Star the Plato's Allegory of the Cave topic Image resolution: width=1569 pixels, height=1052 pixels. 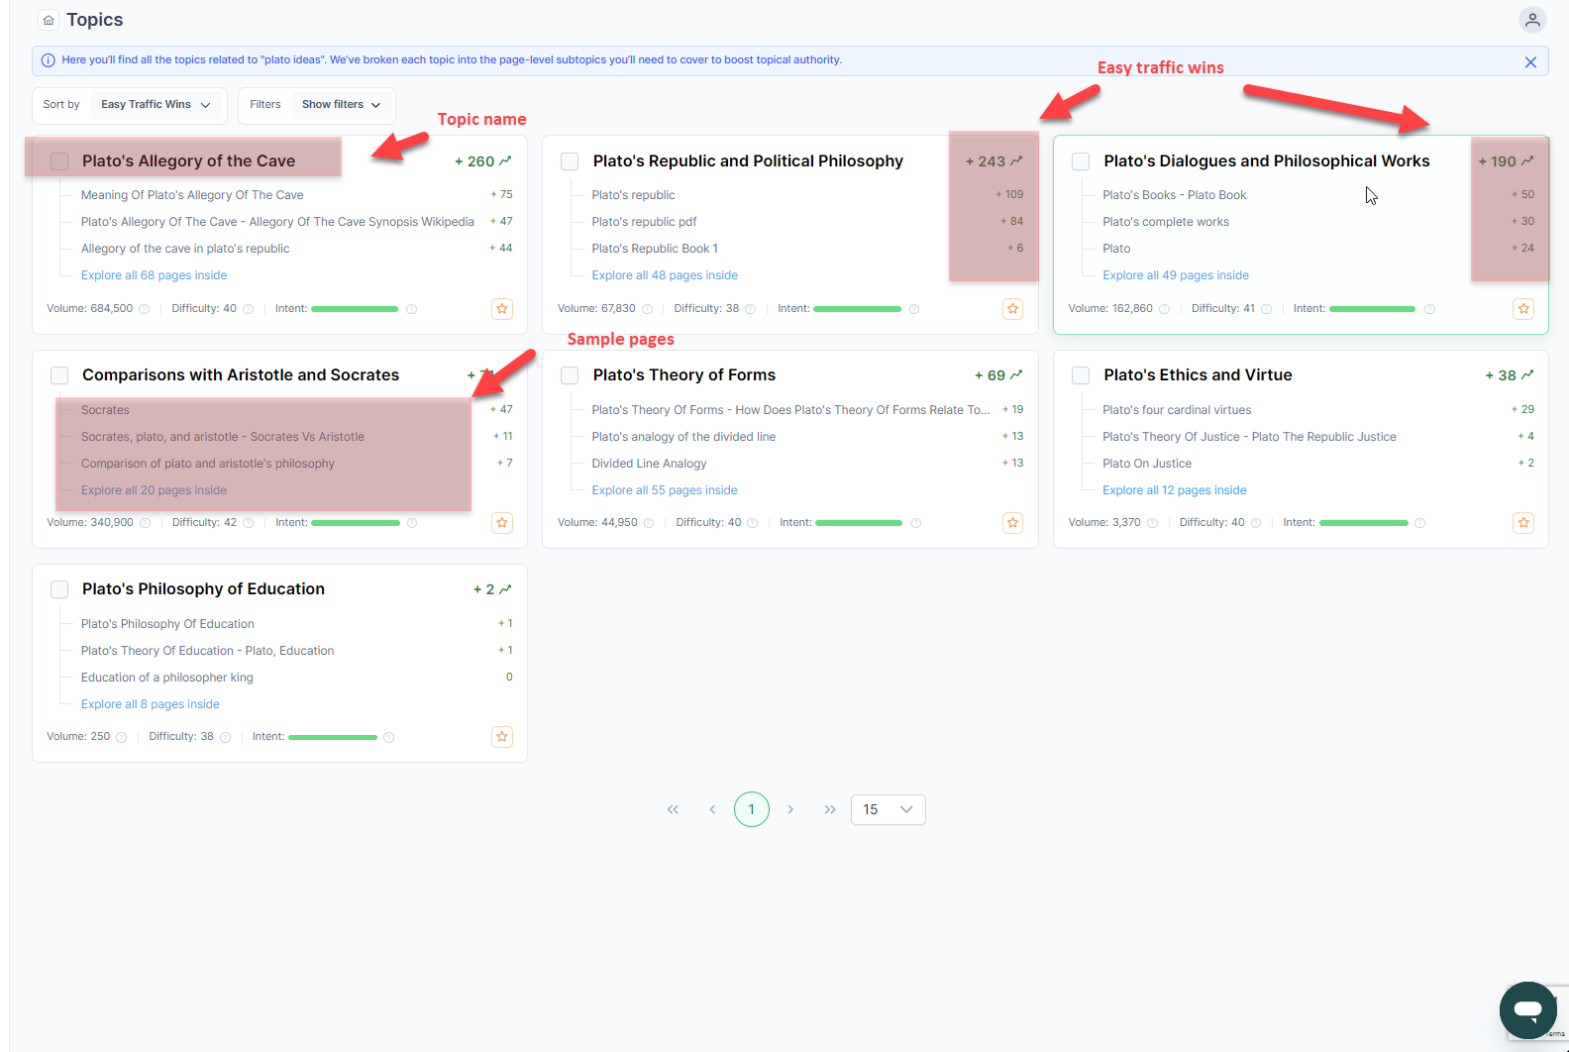coord(502,309)
